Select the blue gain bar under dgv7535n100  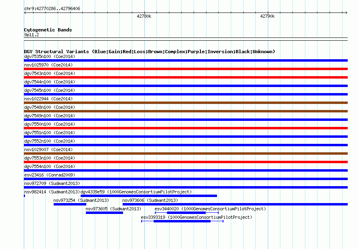[x=186, y=60]
